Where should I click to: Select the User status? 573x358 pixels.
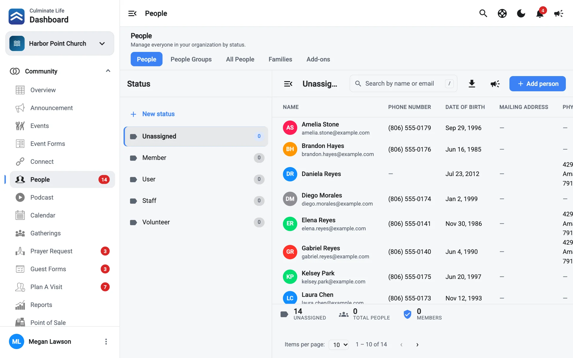[196, 179]
